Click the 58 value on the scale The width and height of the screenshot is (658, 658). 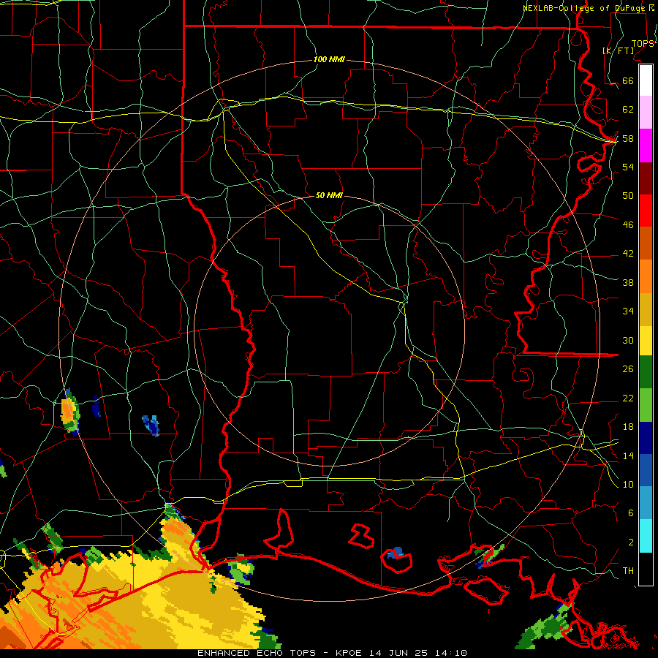(628, 138)
